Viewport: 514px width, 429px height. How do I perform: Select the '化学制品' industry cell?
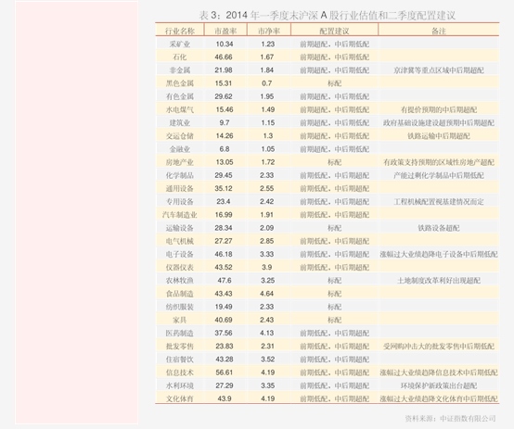pyautogui.click(x=180, y=175)
